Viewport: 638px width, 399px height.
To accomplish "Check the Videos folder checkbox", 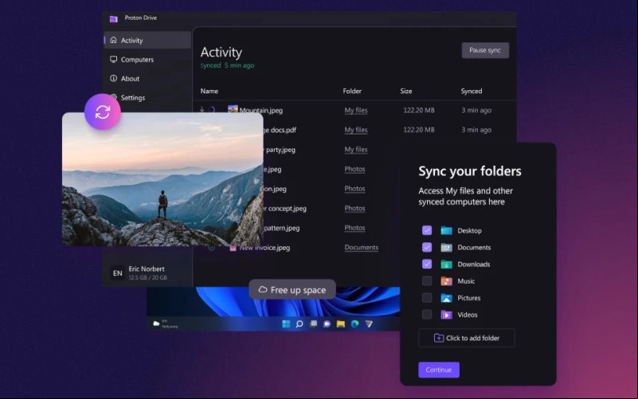I will (427, 315).
